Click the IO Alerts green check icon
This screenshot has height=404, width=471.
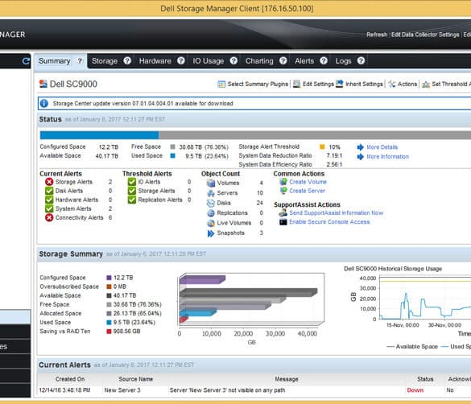132,182
